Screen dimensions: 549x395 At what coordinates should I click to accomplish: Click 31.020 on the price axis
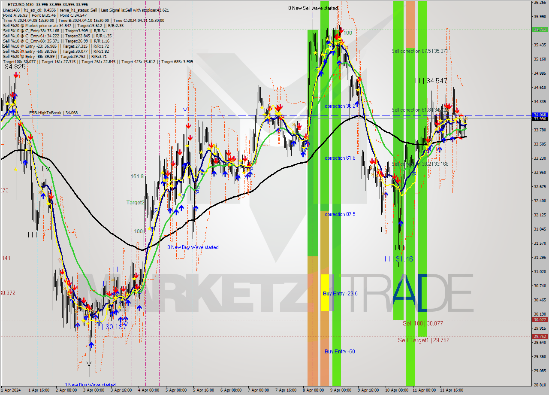click(x=540, y=272)
